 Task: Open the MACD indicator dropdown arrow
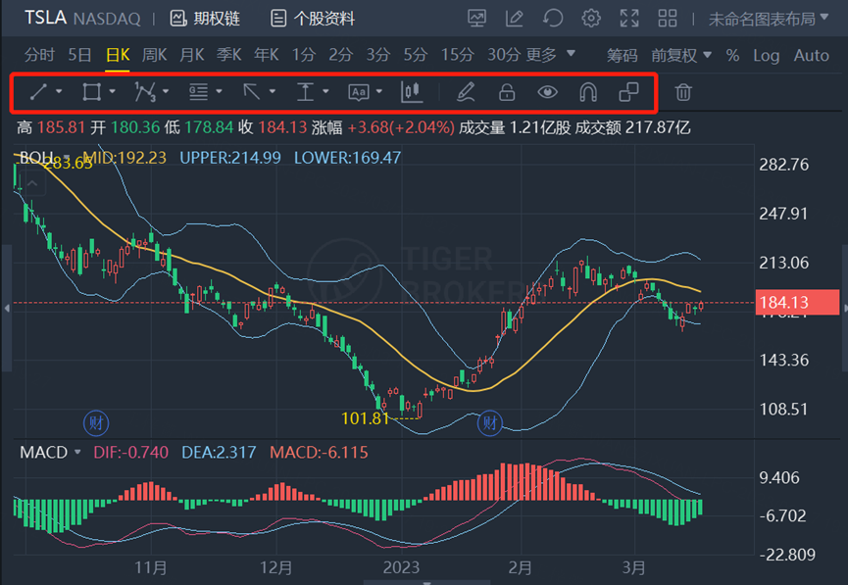coord(76,452)
